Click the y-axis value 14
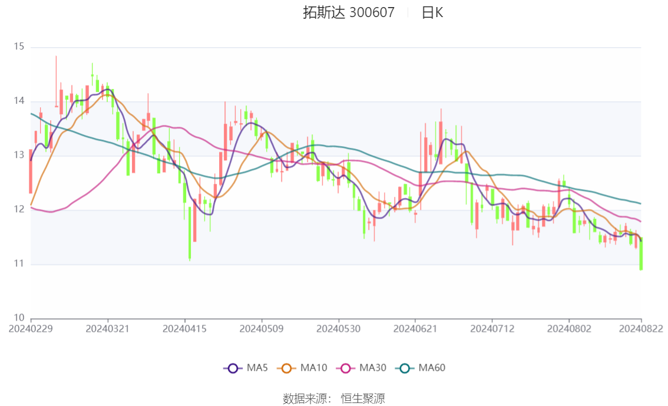Screen dimensions: 668x406 tap(19, 101)
